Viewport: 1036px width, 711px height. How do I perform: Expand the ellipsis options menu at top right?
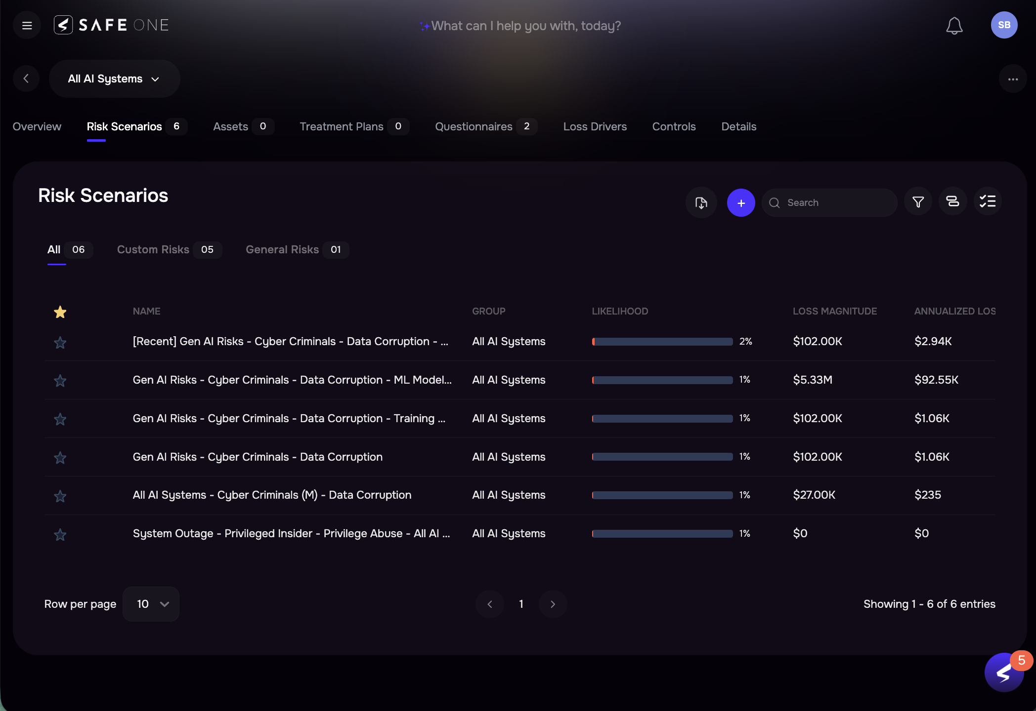click(x=1013, y=79)
